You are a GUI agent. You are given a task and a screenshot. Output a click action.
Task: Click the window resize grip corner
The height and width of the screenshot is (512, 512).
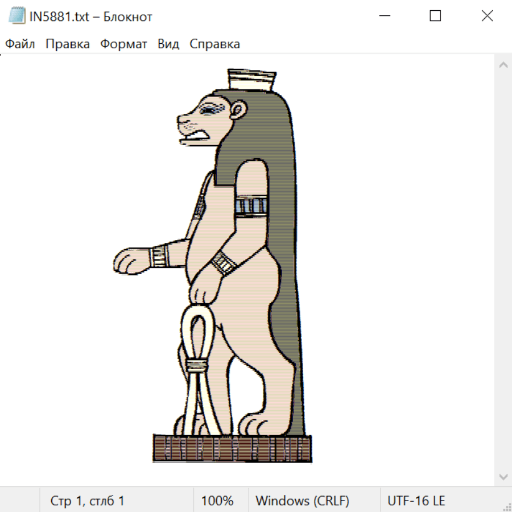pyautogui.click(x=507, y=507)
